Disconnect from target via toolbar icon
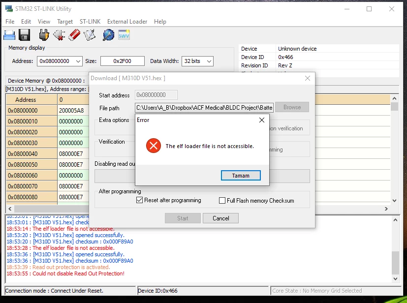The height and width of the screenshot is (303, 407). click(x=59, y=35)
